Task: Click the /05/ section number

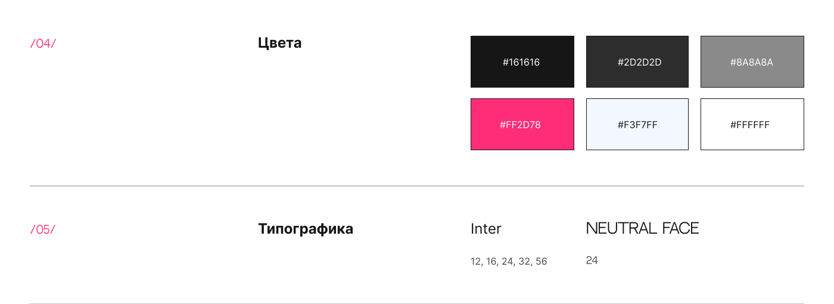Action: pos(43,229)
